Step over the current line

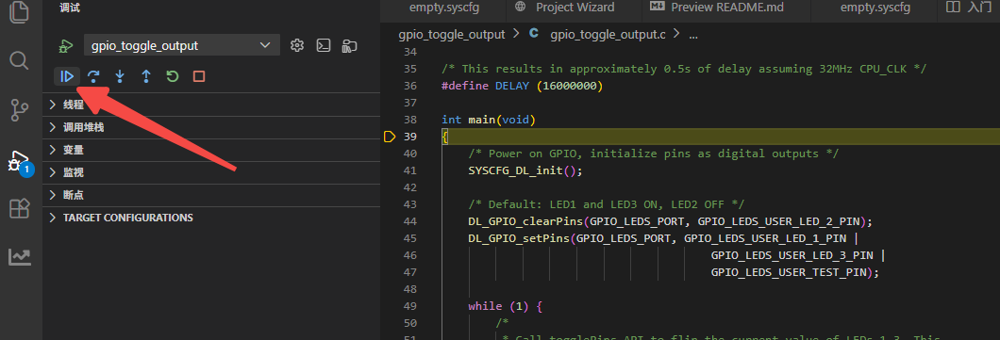[x=93, y=76]
